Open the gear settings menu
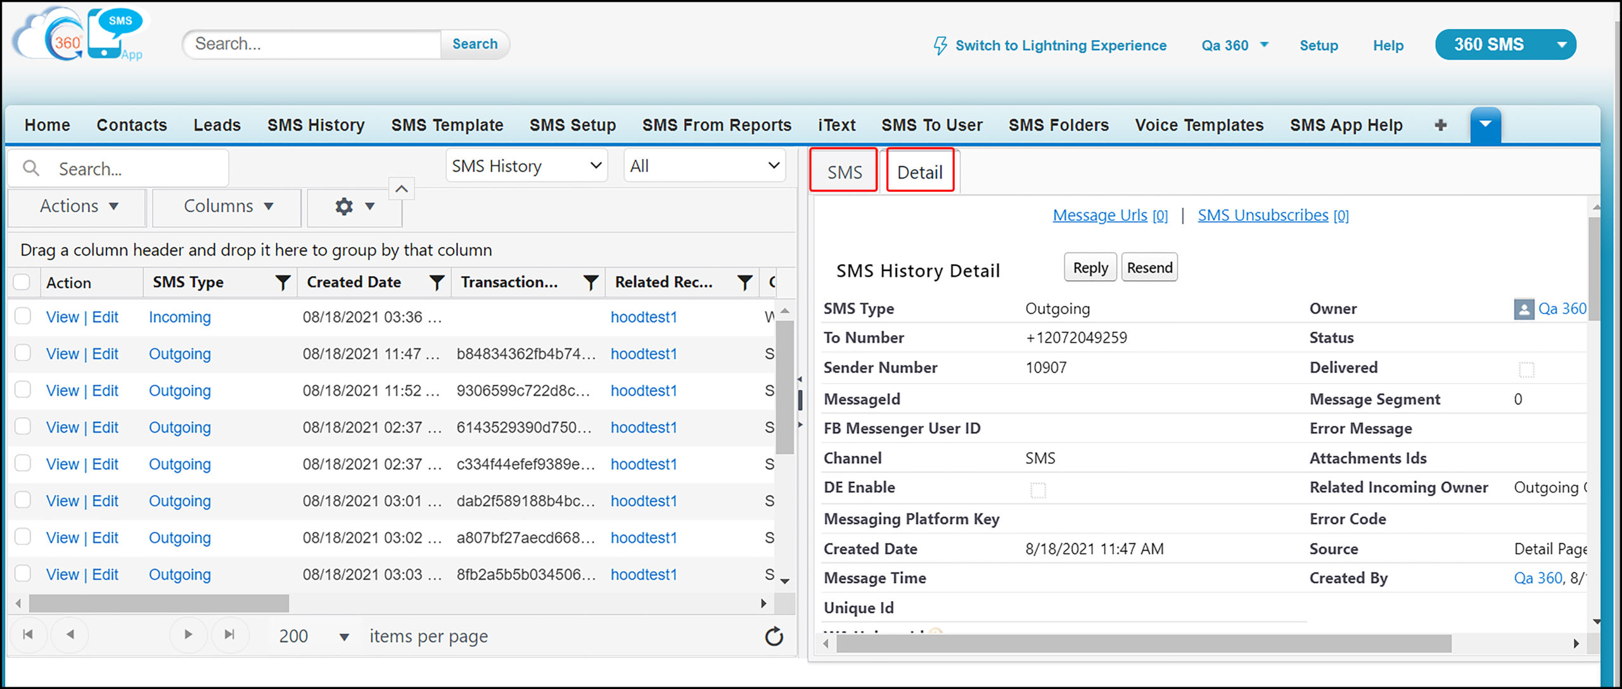The image size is (1622, 689). [x=354, y=206]
